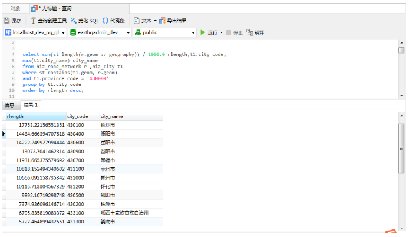Select cell 6795.835819083372
Screen dimensions: 409x237
pyautogui.click(x=36, y=213)
